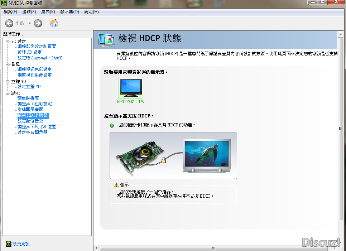Open the 說明(H) menu
Viewport: 346px width, 251px height.
point(91,12)
